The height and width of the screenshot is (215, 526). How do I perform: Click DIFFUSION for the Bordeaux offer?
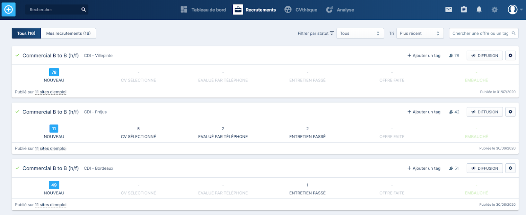point(485,168)
